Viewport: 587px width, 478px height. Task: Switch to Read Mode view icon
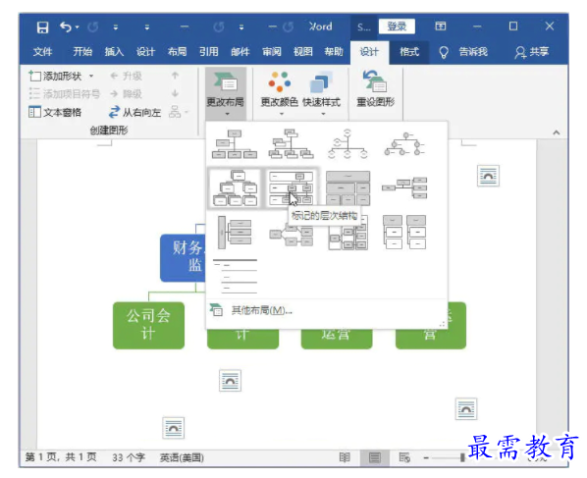click(x=345, y=457)
